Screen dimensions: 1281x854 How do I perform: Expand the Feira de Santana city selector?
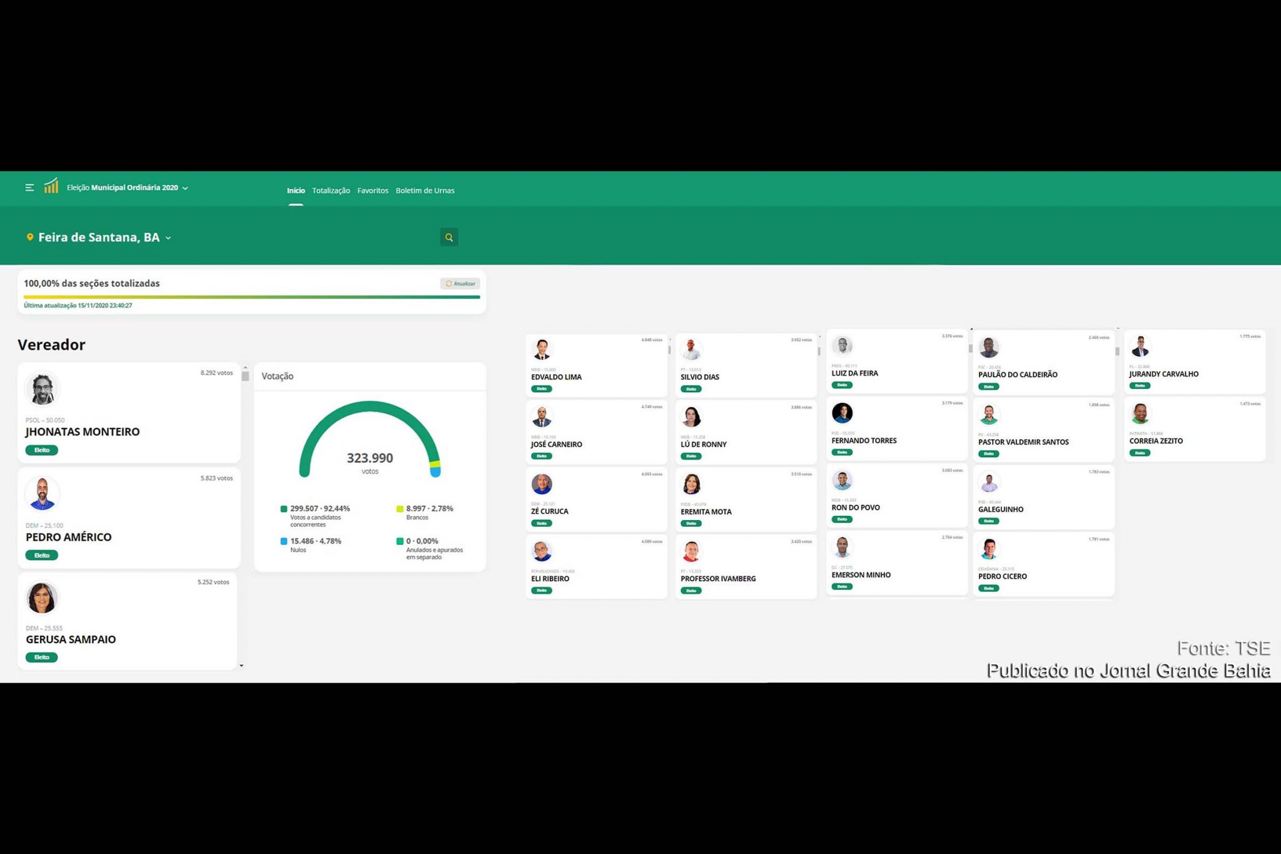coord(168,238)
